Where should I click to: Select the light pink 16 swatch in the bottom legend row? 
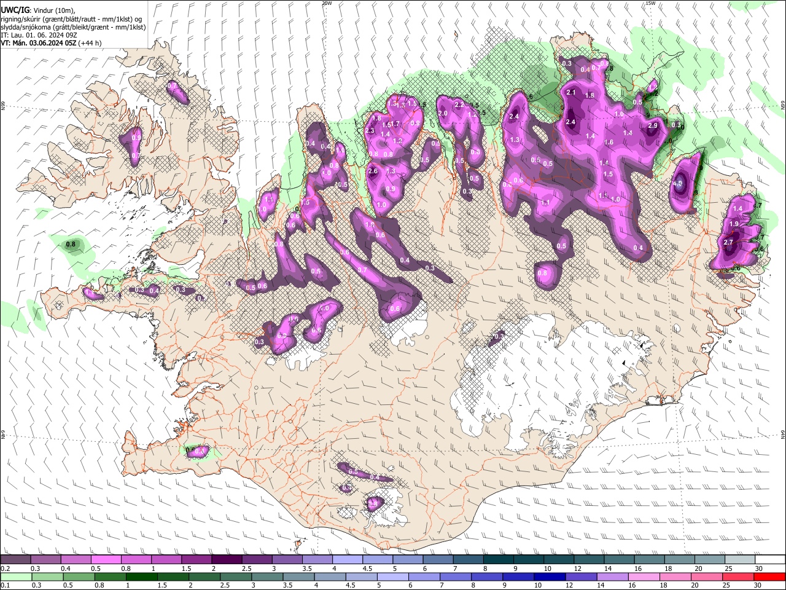[644, 576]
